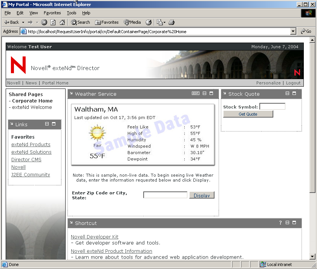
Task: Click the URL text in address bar
Action: (x=107, y=32)
